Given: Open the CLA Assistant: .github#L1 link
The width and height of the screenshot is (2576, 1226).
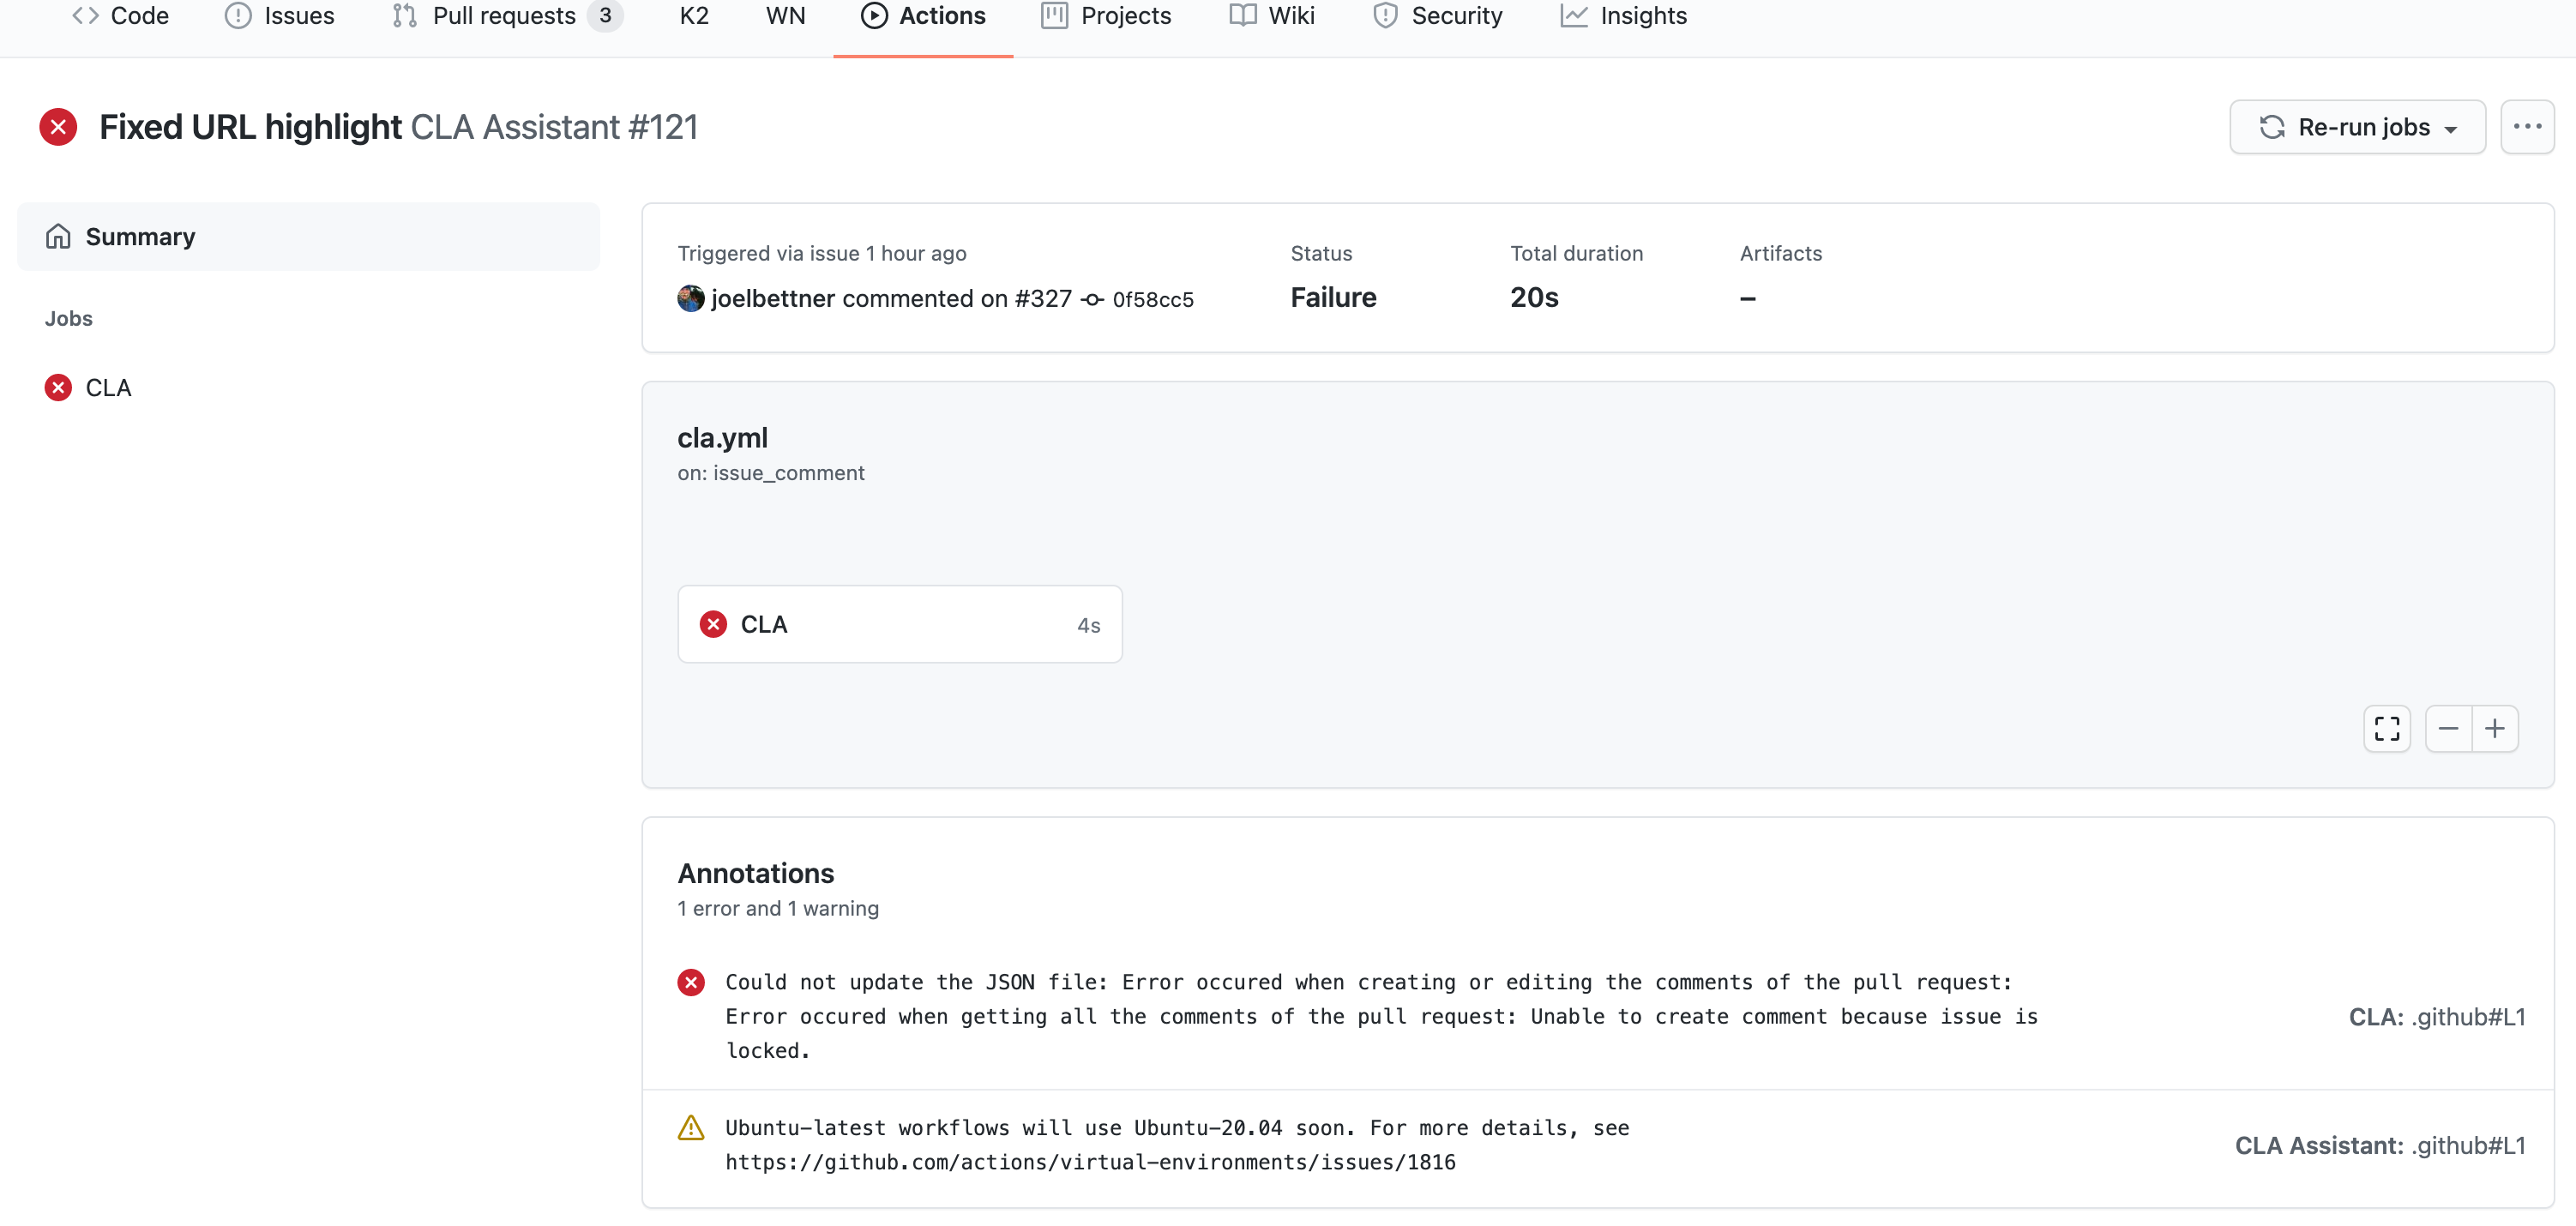Looking at the screenshot, I should click(2379, 1145).
